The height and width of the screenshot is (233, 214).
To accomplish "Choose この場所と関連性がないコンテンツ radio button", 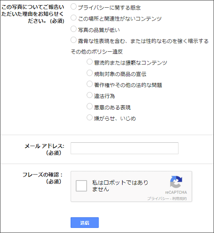I will 74,18.
